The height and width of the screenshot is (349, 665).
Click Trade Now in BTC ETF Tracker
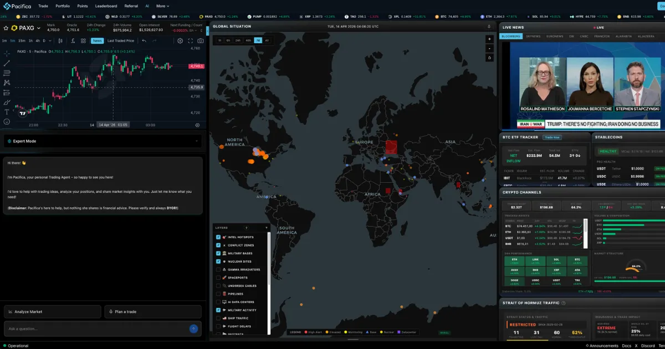coord(552,137)
